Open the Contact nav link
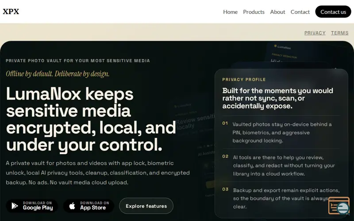The height and width of the screenshot is (221, 354). [300, 12]
